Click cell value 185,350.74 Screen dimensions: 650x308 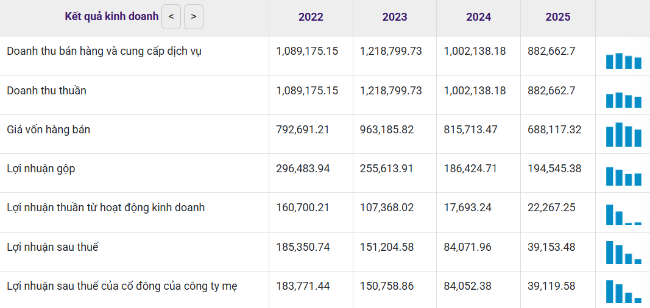click(x=303, y=247)
